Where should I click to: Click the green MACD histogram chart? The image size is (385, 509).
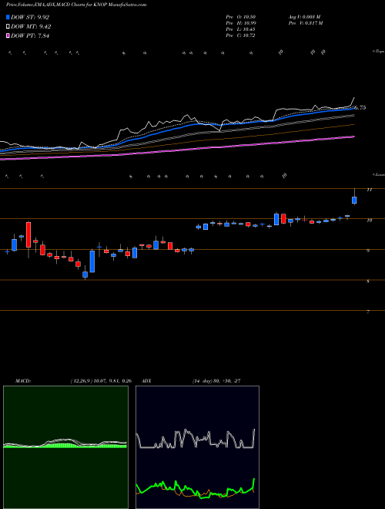(x=65, y=447)
